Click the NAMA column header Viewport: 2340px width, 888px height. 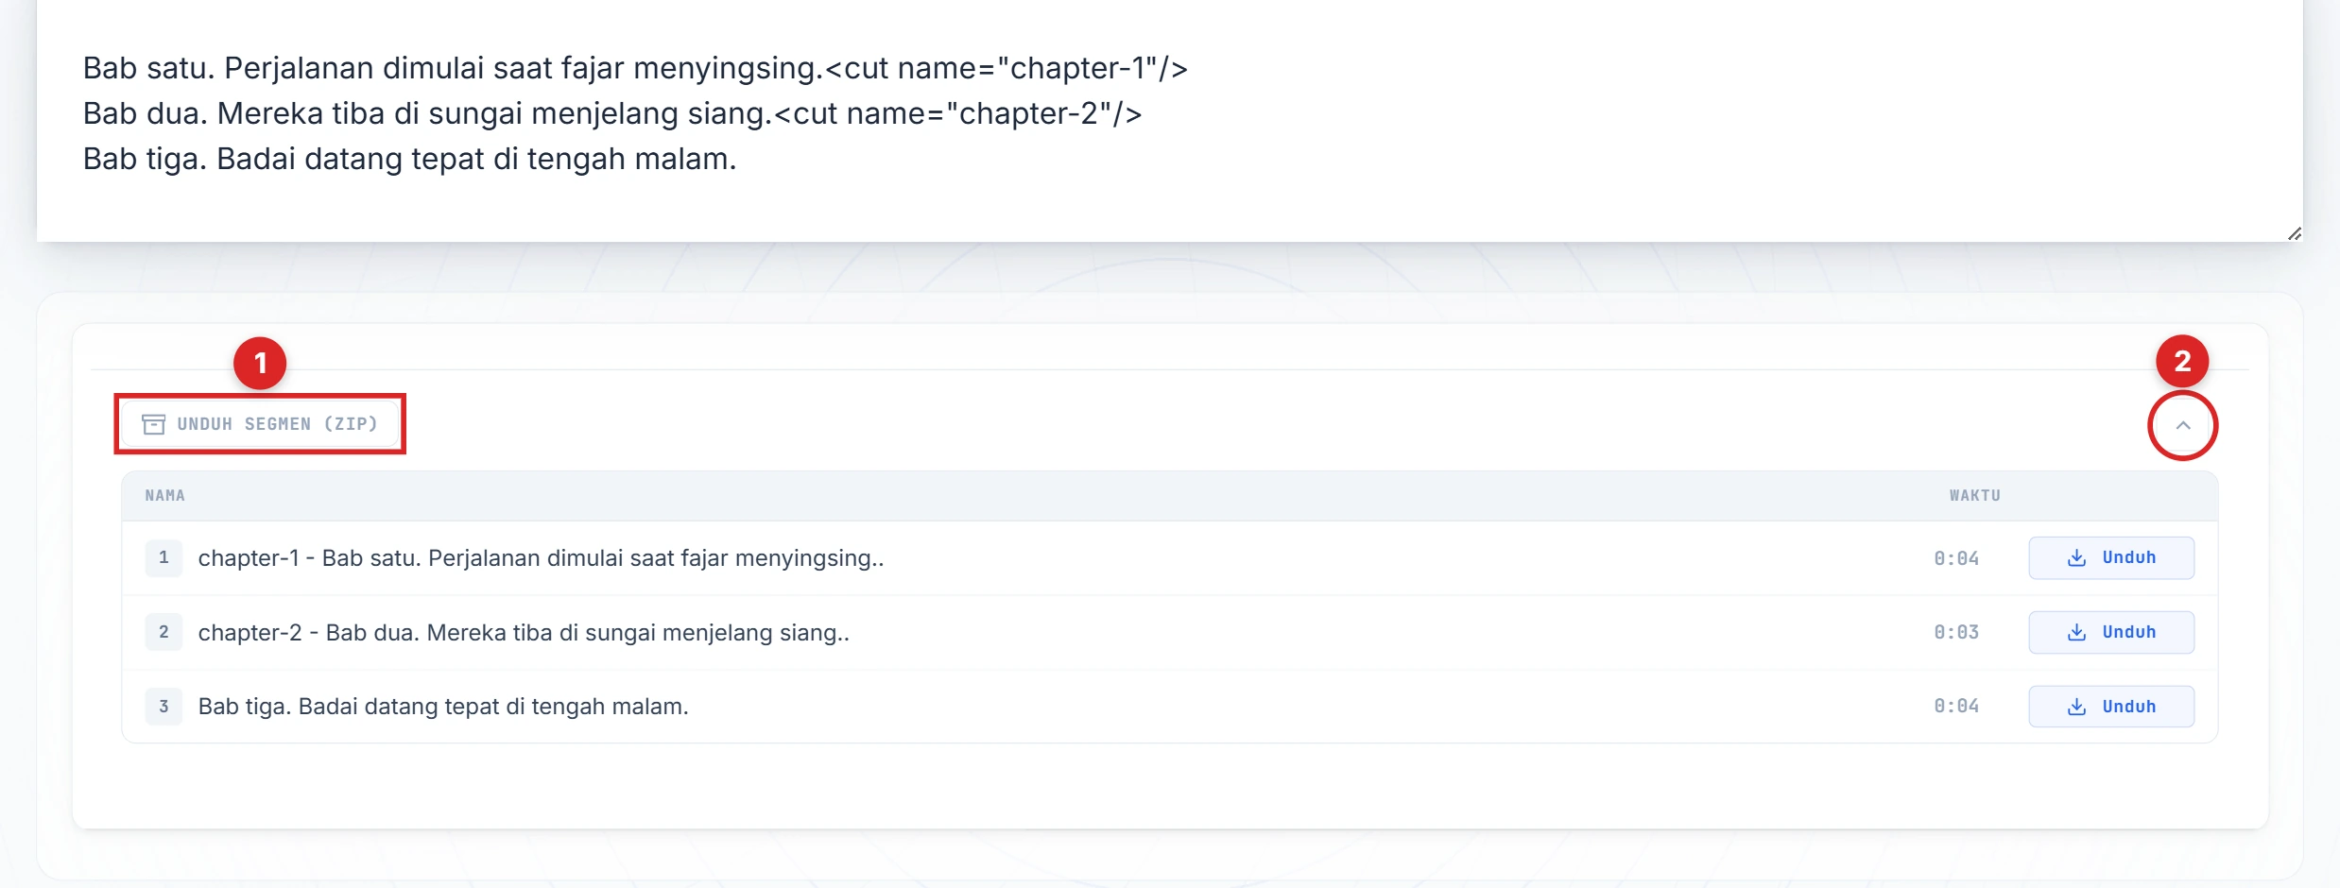point(165,496)
